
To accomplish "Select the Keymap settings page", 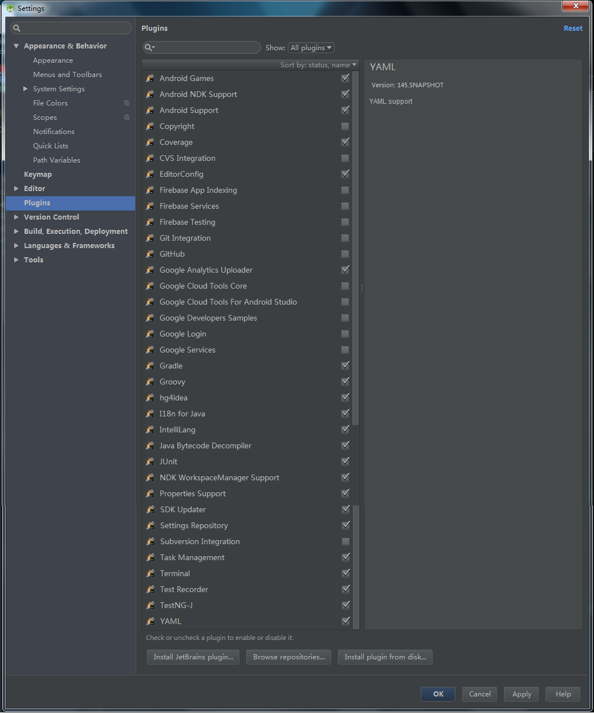I will click(38, 175).
